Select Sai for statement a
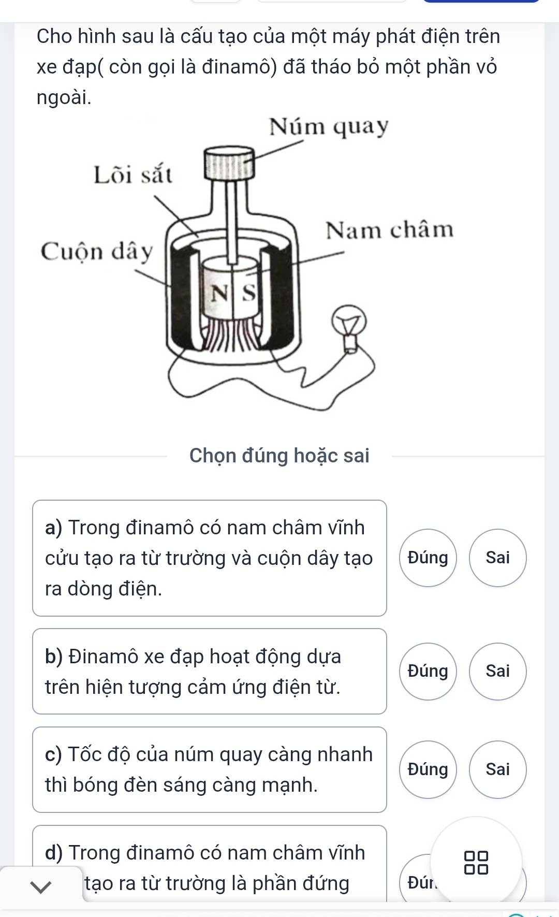The height and width of the screenshot is (917, 559). pyautogui.click(x=497, y=558)
